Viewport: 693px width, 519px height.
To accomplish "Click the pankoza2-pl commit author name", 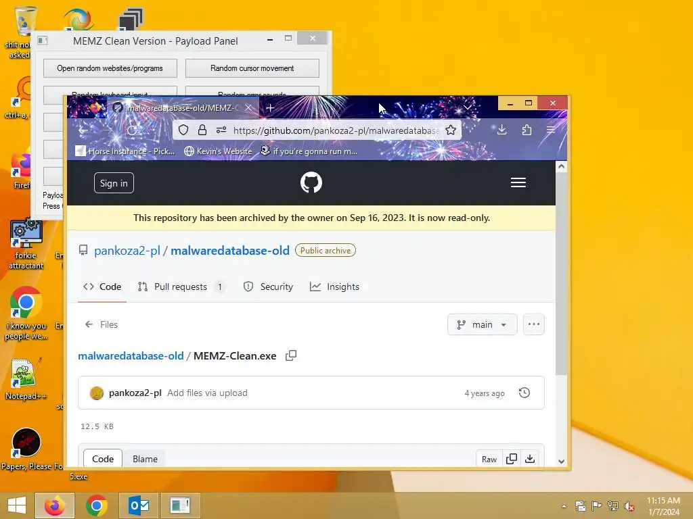I will tap(135, 393).
